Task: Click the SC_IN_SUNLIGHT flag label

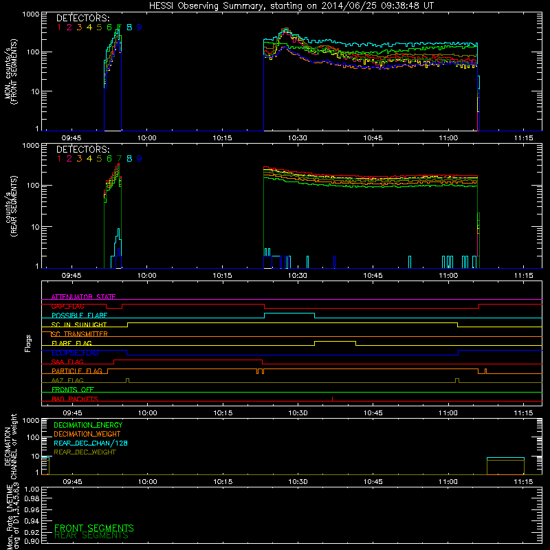Action: tap(79, 324)
